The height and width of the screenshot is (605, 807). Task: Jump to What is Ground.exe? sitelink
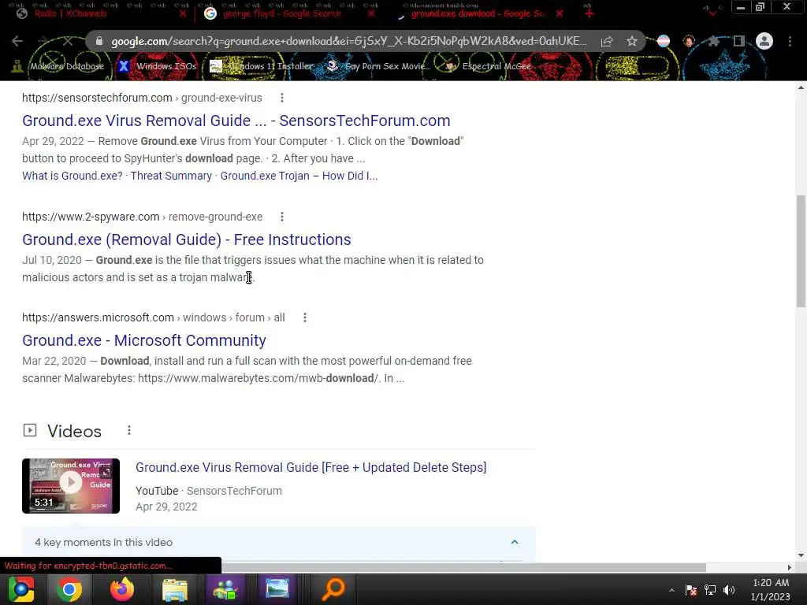pyautogui.click(x=73, y=176)
